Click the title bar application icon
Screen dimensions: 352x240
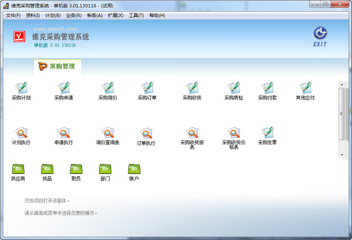tap(6, 6)
